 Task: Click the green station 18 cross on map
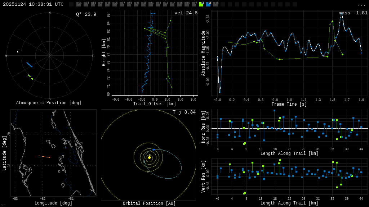pos(69,128)
